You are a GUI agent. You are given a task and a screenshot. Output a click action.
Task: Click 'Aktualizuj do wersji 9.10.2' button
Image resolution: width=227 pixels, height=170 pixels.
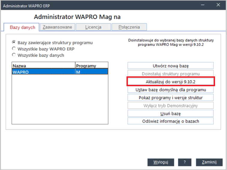[x=170, y=82]
